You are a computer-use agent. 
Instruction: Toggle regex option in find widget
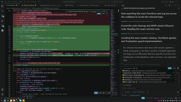pos(89,12)
